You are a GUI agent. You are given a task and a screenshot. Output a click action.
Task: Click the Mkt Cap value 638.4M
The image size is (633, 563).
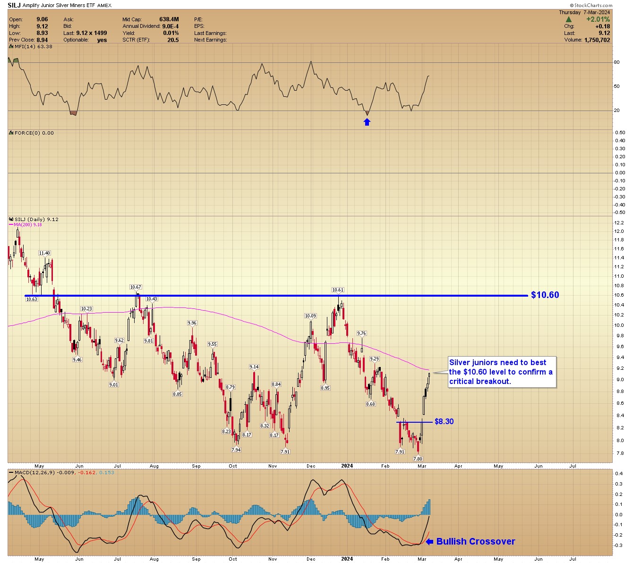(x=169, y=19)
